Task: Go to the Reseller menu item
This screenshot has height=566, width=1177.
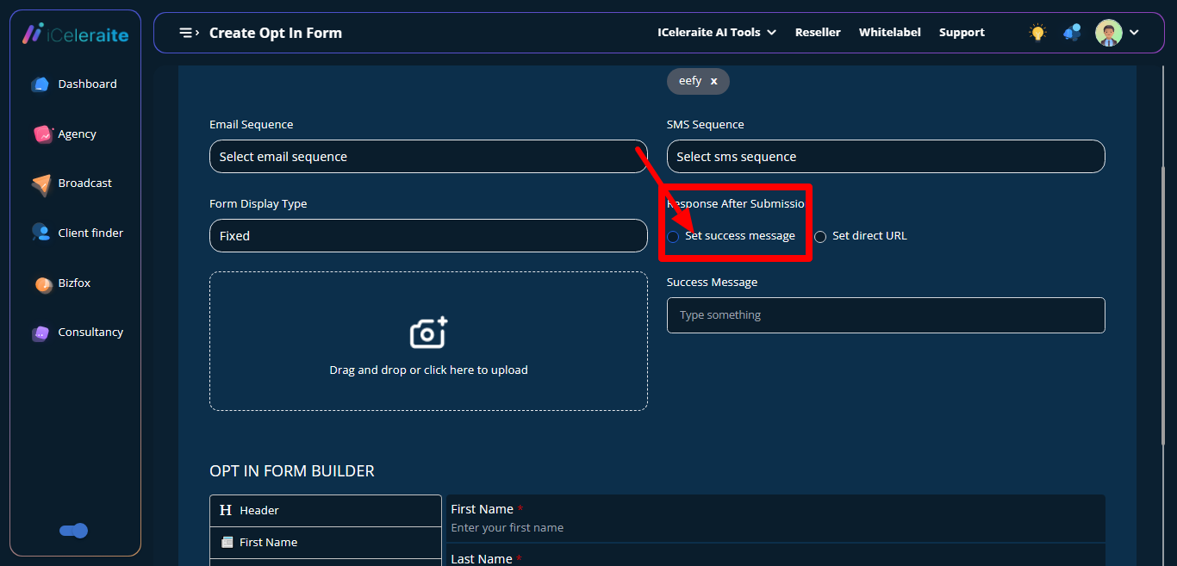Action: (818, 33)
